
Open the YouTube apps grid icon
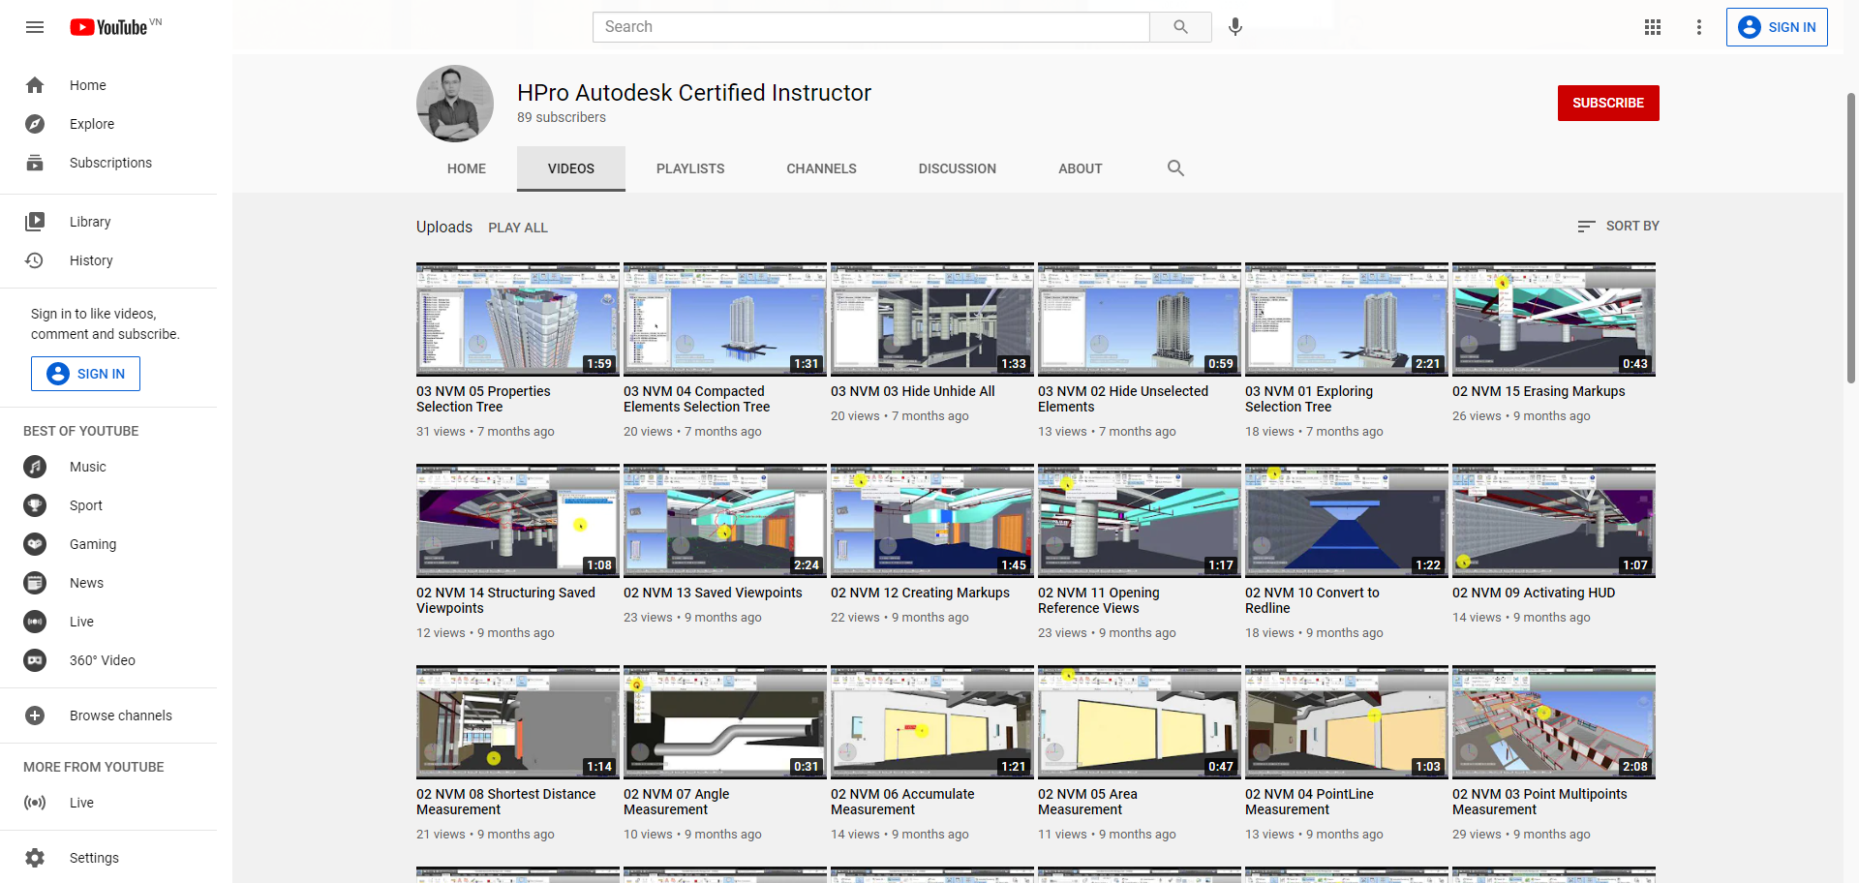1653,27
